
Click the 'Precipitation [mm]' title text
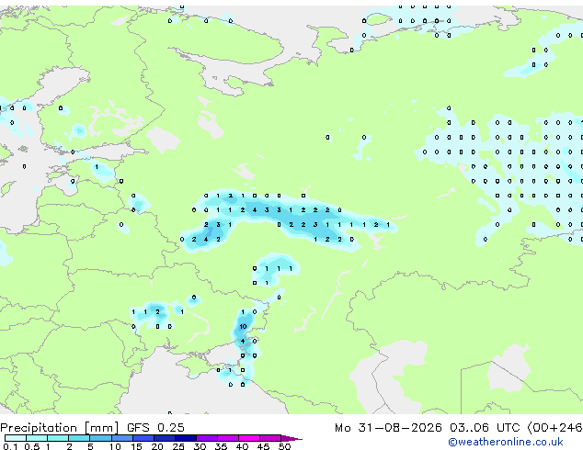(59, 428)
